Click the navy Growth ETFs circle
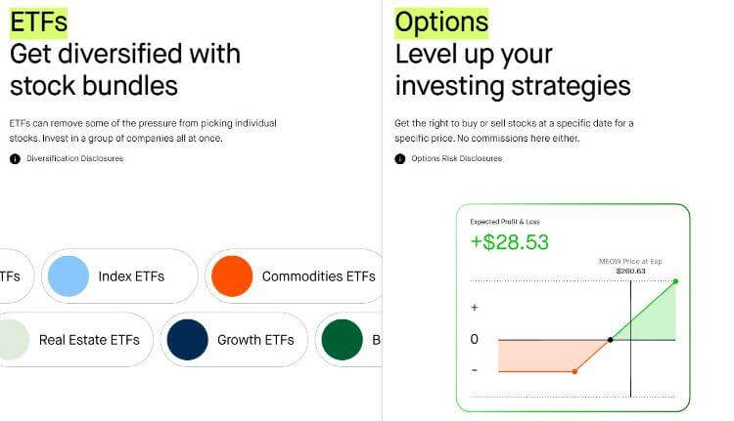This screenshot has width=734, height=421. pos(187,340)
